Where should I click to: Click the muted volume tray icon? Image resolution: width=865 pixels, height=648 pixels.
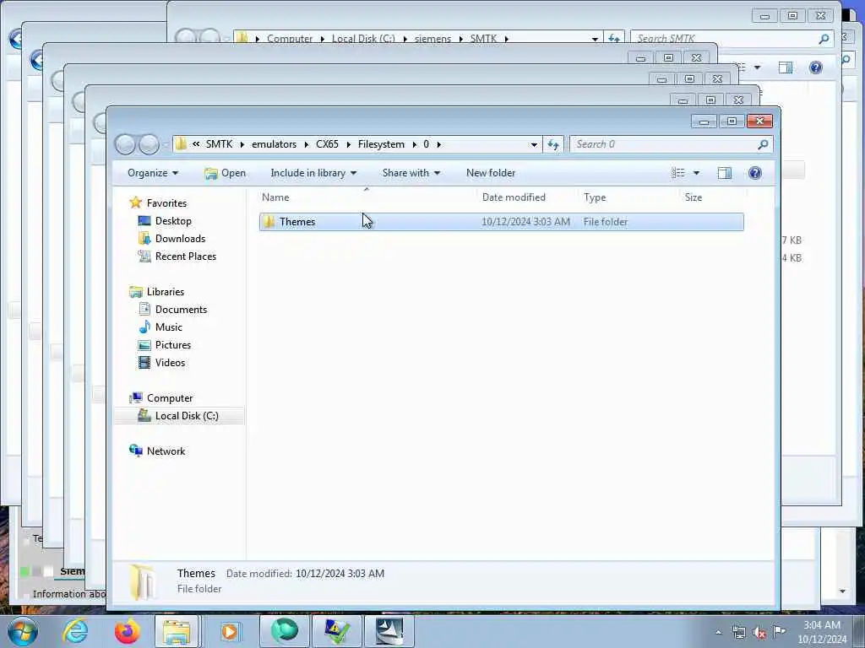point(759,632)
